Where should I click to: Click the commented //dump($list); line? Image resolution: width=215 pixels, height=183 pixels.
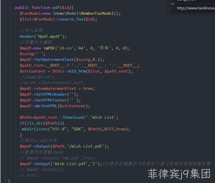[38, 77]
